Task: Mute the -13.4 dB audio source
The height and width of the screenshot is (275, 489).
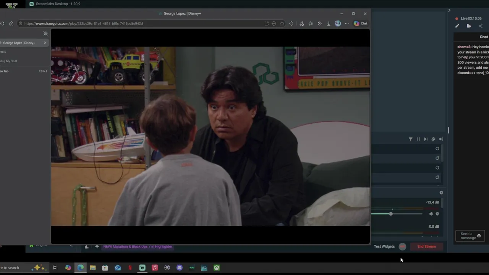Action: coord(431,214)
